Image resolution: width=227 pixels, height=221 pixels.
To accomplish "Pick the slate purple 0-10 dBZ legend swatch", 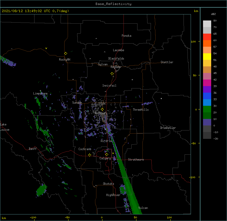I will [207, 122].
